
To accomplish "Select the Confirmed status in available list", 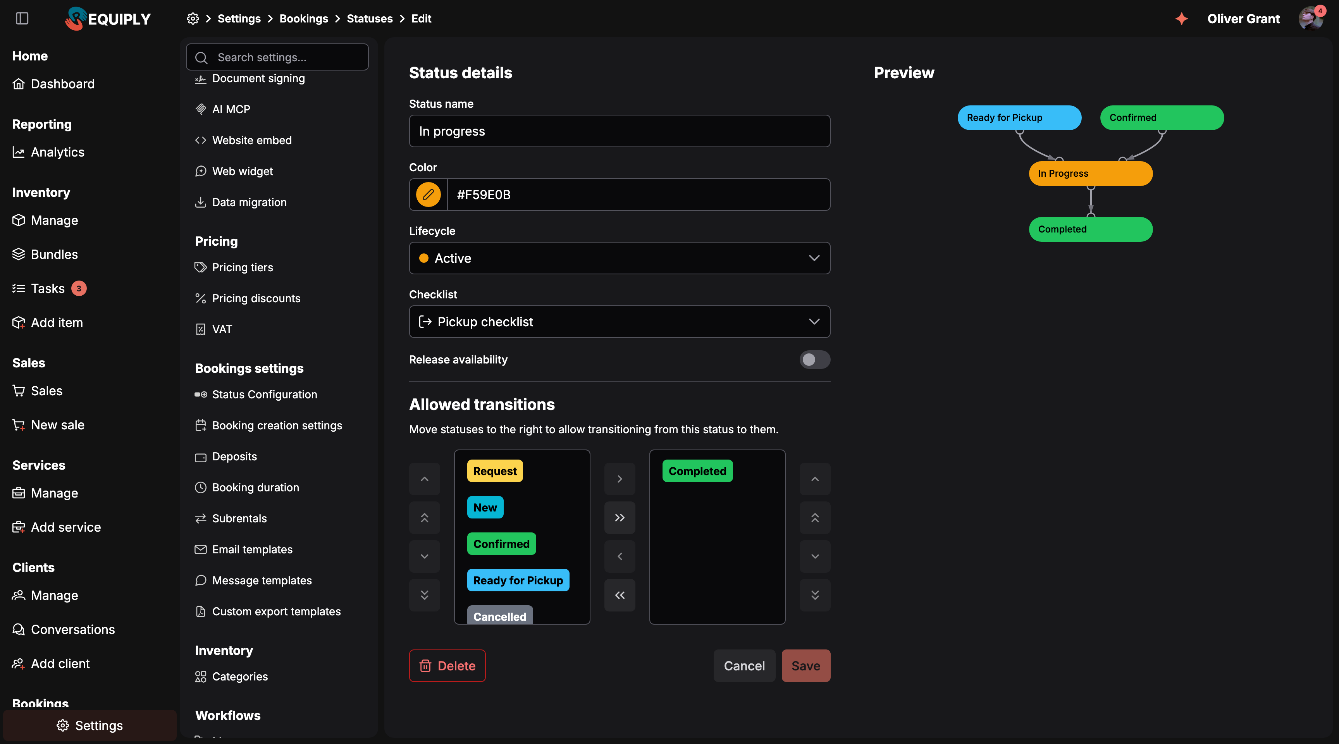I will (x=501, y=544).
